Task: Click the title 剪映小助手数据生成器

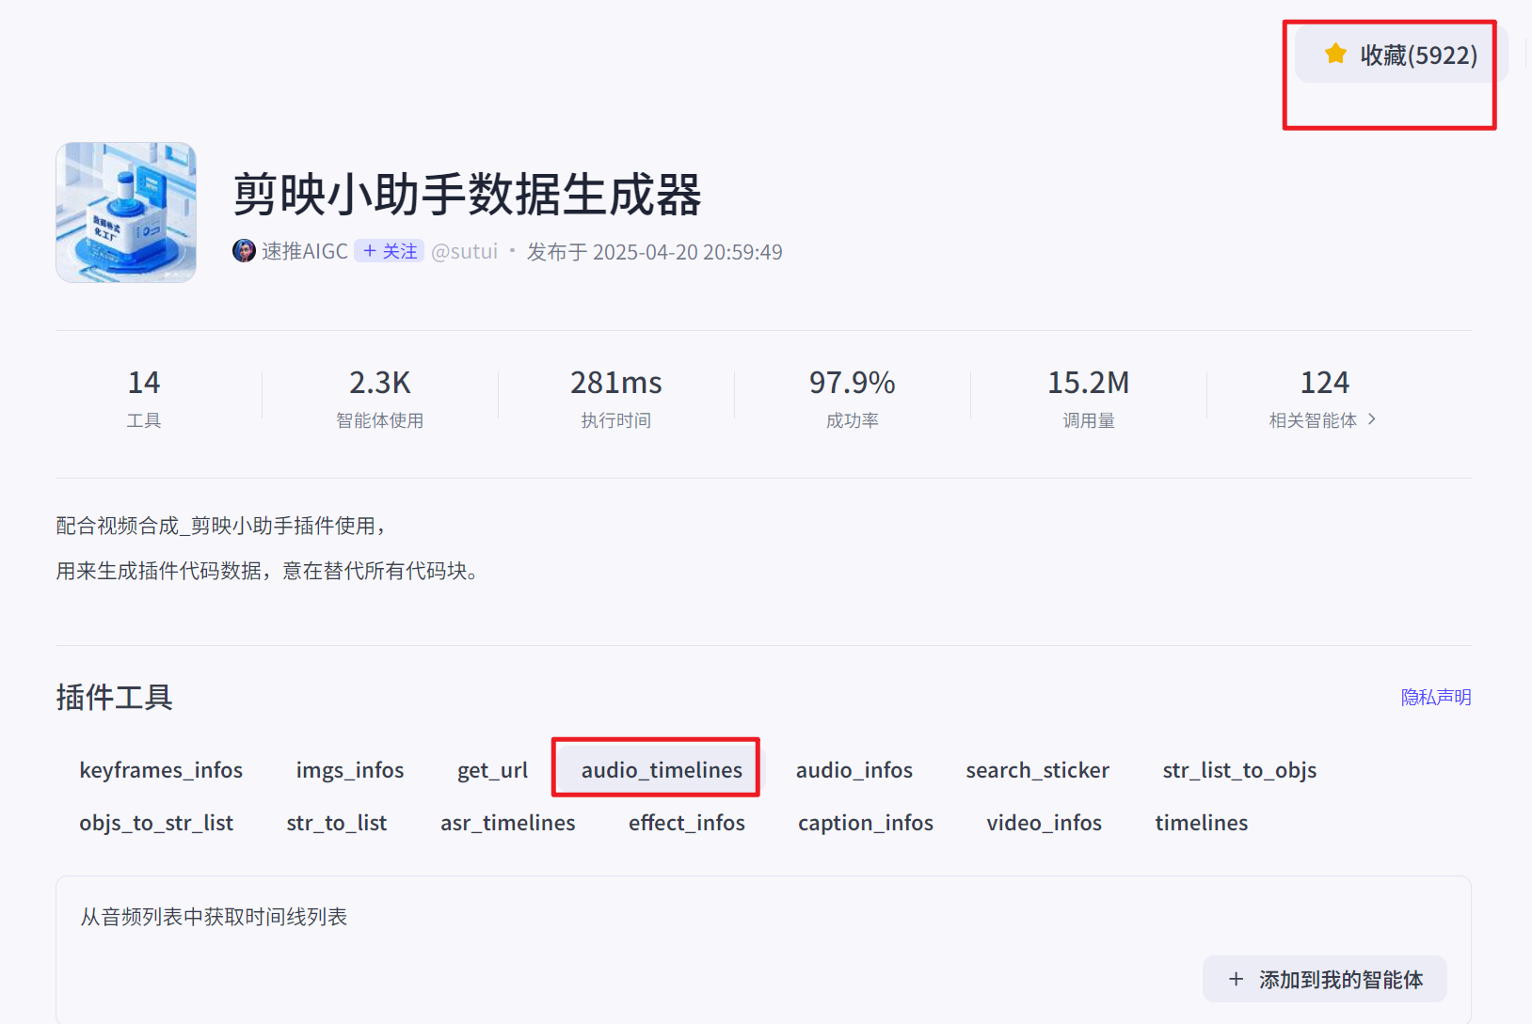Action: (x=468, y=195)
